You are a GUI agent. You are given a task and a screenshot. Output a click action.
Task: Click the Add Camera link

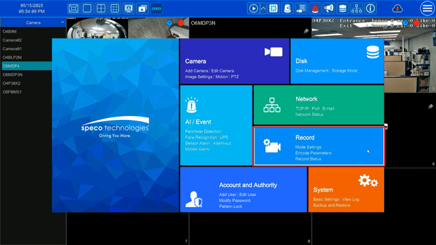point(197,71)
